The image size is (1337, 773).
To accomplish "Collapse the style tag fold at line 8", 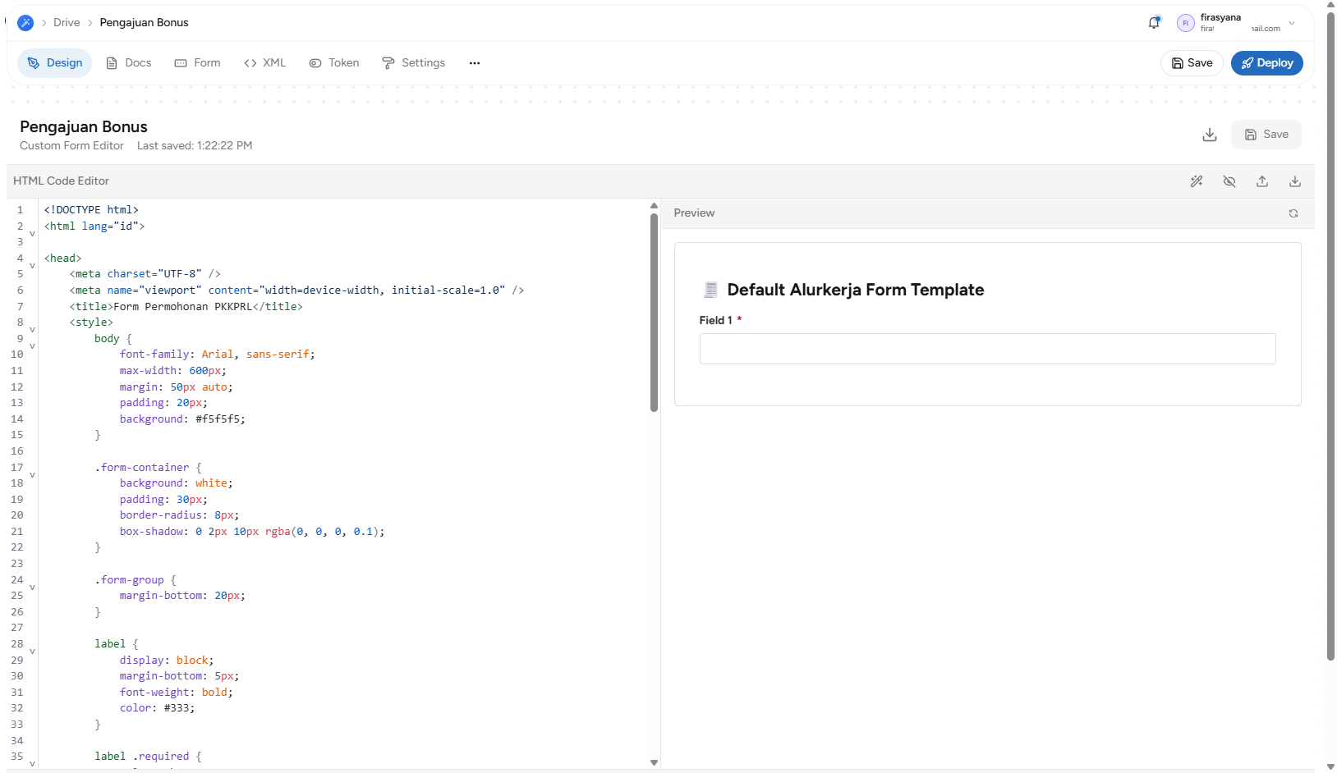I will coord(32,330).
